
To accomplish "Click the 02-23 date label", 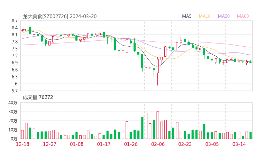I will [185, 144].
